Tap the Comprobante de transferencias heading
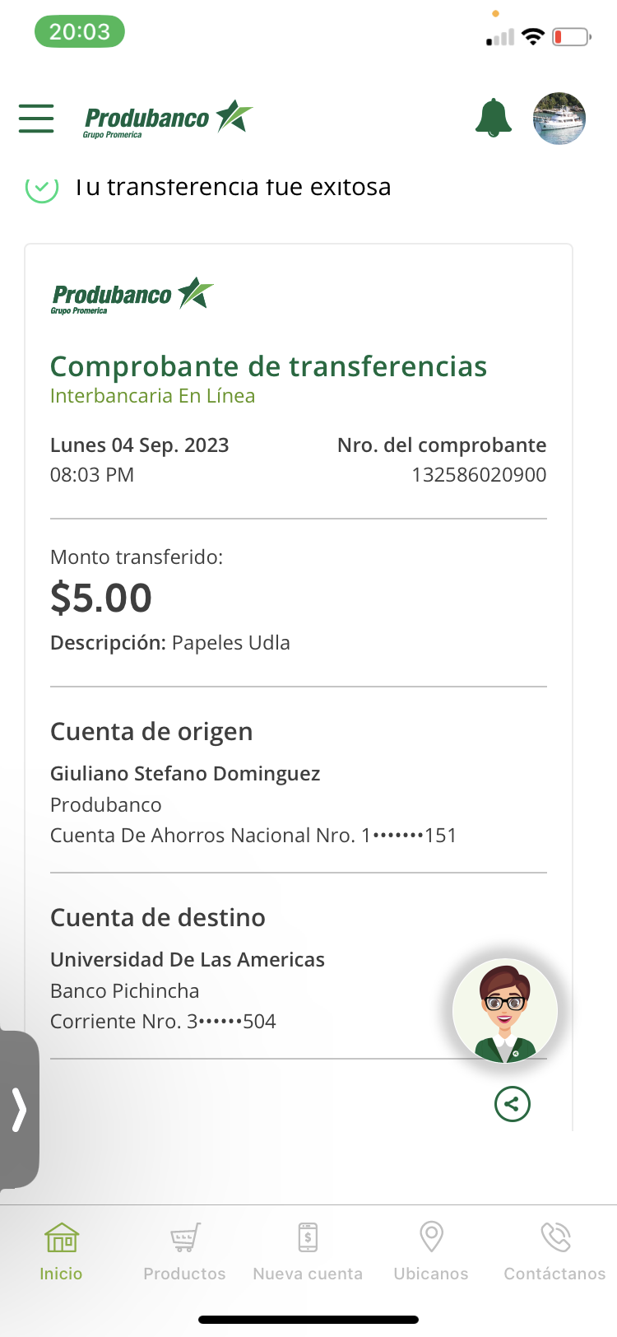 pyautogui.click(x=268, y=366)
